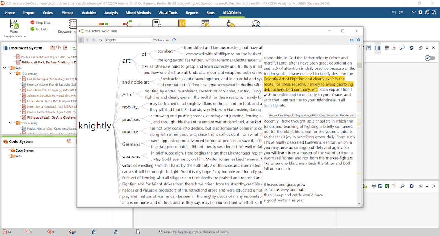Click the smiley feedback icon

coord(428,12)
